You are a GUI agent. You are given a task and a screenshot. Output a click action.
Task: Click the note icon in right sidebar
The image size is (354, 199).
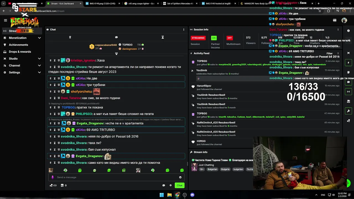tap(348, 72)
